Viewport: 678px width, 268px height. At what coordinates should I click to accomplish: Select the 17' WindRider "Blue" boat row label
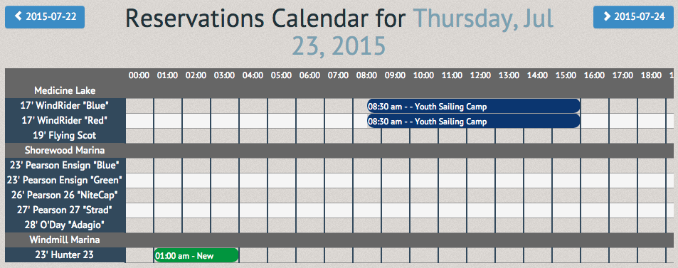(65, 105)
